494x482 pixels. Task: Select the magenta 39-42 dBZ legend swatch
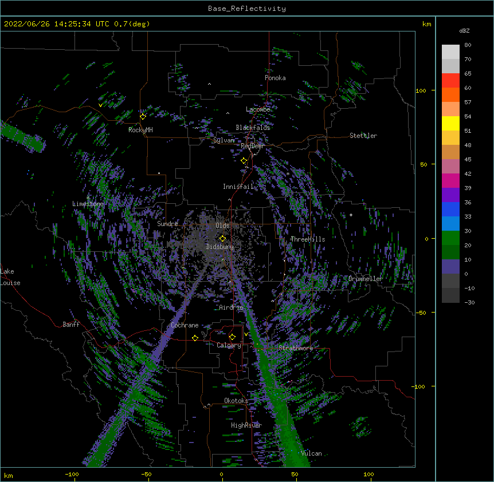tap(450, 180)
